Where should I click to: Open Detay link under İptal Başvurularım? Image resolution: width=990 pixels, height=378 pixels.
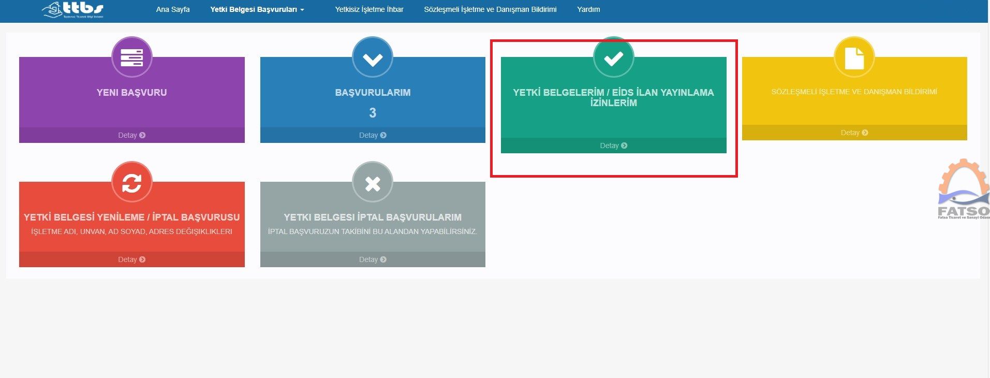click(372, 259)
